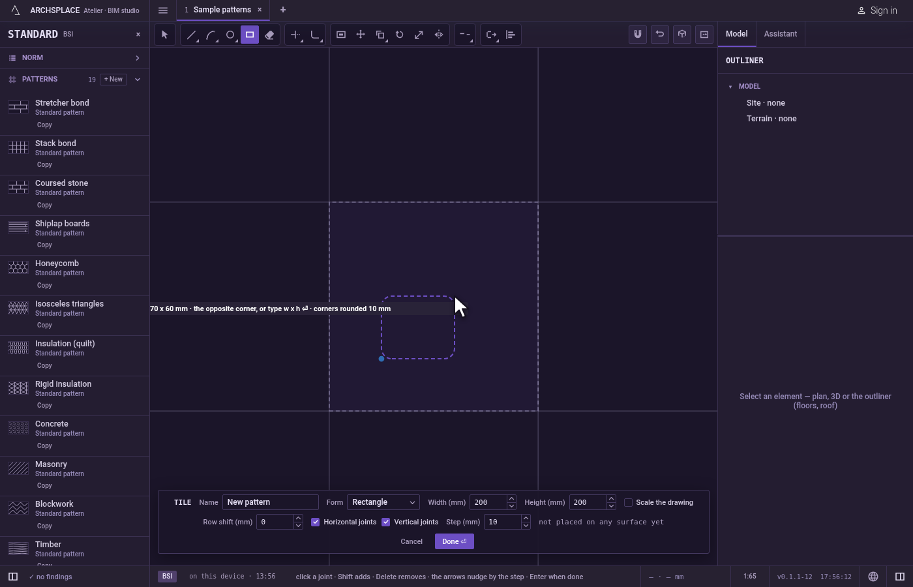Screen dimensions: 913x587
Task: Uncheck the Horizontal joints checkbox
Action: [316, 522]
